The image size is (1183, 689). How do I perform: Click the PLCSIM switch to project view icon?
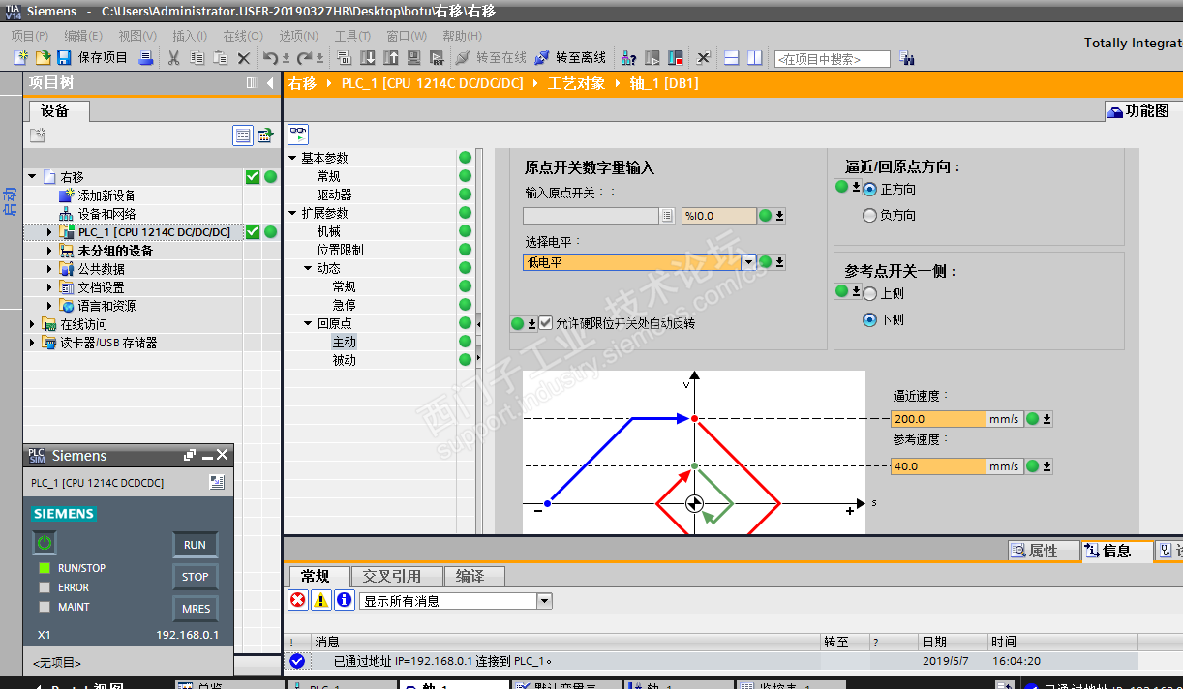(216, 482)
